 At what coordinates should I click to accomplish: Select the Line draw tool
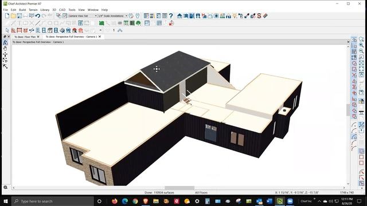(38, 23)
